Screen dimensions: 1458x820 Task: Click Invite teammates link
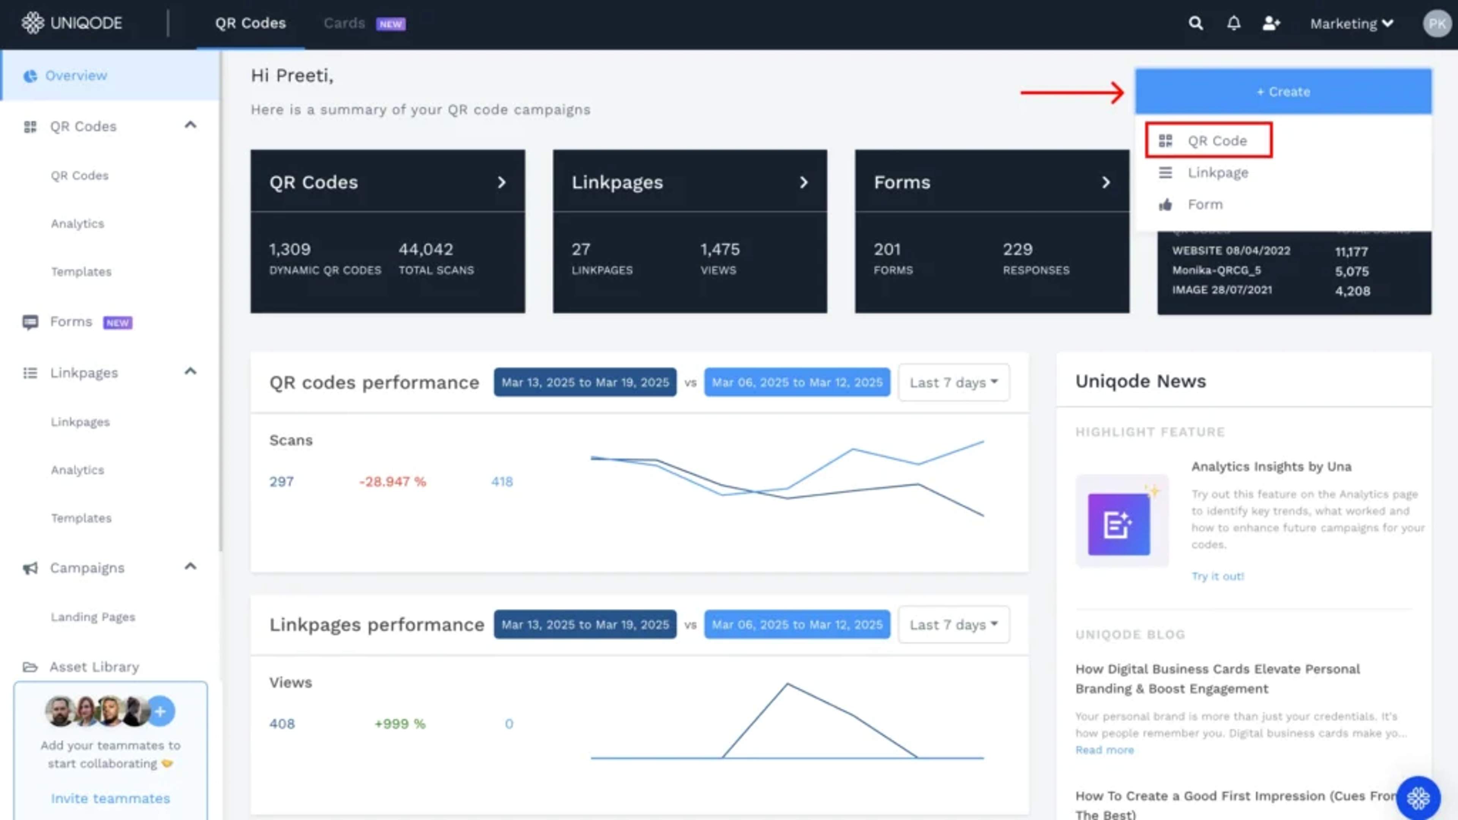[x=110, y=798]
